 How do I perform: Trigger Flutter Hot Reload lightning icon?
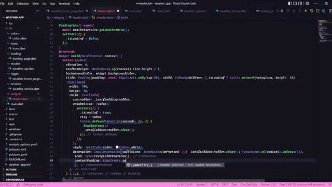[306, 11]
